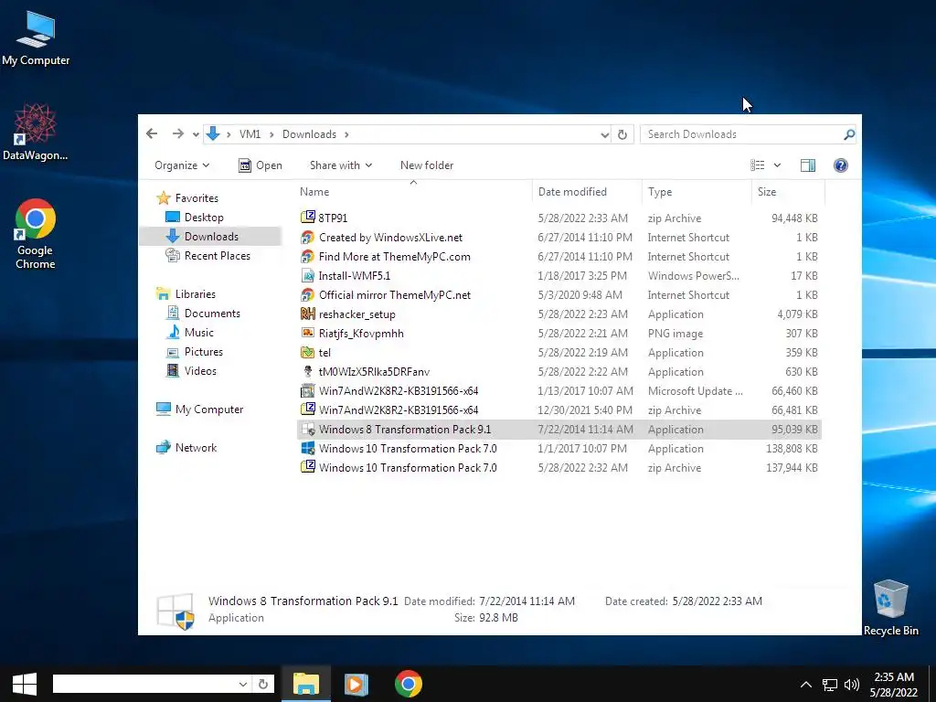The width and height of the screenshot is (936, 702).
Task: Open the Organize menu
Action: coord(182,165)
